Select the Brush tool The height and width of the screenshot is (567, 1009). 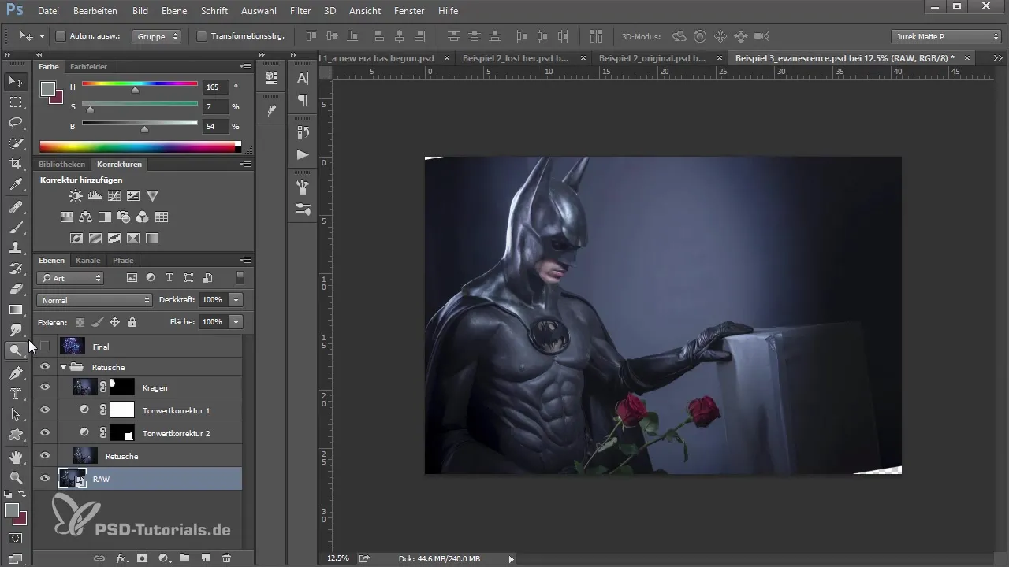[x=16, y=228]
